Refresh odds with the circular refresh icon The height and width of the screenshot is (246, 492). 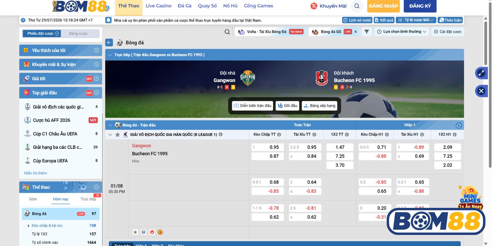[458, 125]
